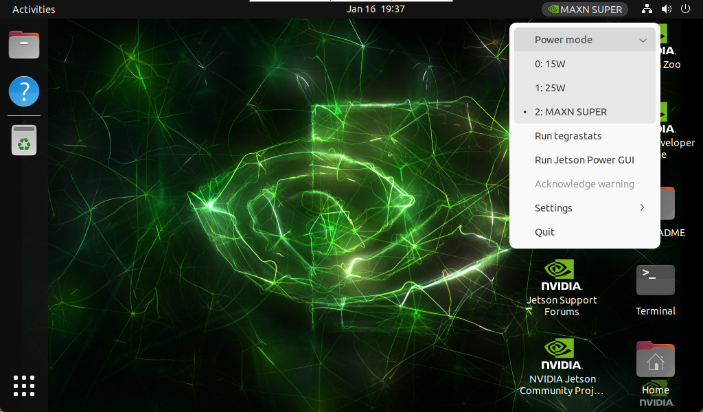The width and height of the screenshot is (703, 412).
Task: Select the 2: MAXN SUPER power mode
Action: pos(585,112)
